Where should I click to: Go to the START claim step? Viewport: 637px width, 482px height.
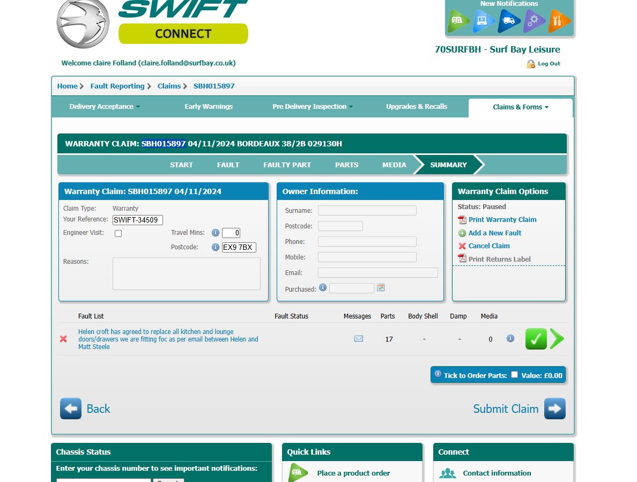[181, 165]
